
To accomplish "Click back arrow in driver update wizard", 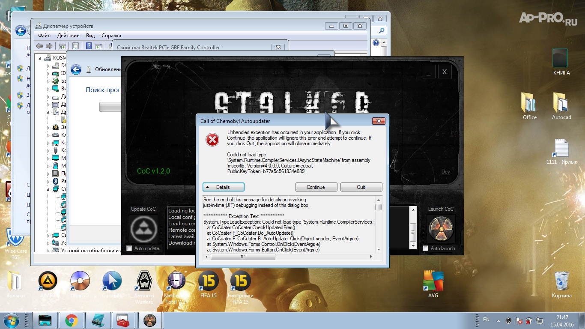I will tap(76, 70).
